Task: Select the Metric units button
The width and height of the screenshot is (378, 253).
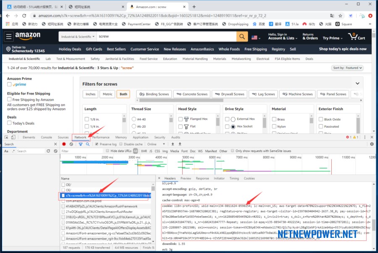Action: (x=108, y=94)
